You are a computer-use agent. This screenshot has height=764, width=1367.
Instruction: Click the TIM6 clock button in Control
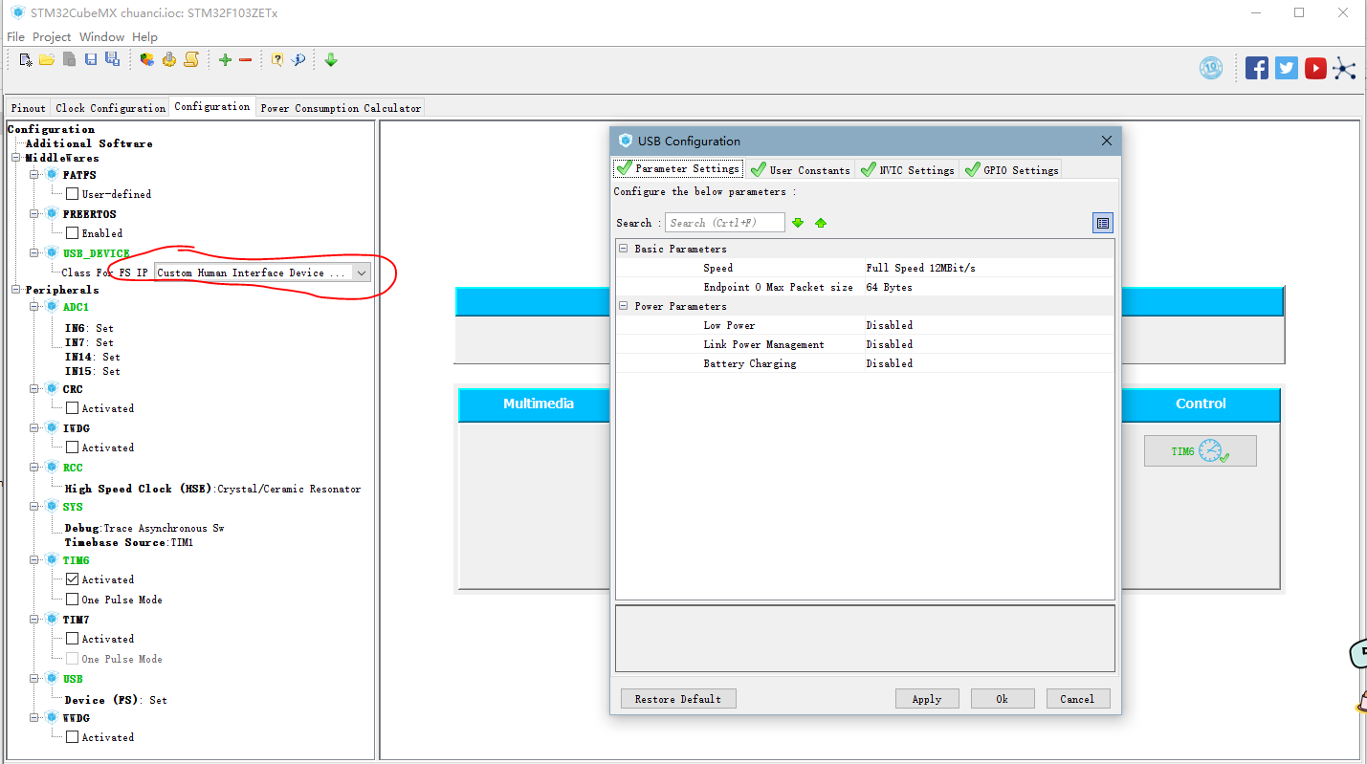click(1200, 451)
